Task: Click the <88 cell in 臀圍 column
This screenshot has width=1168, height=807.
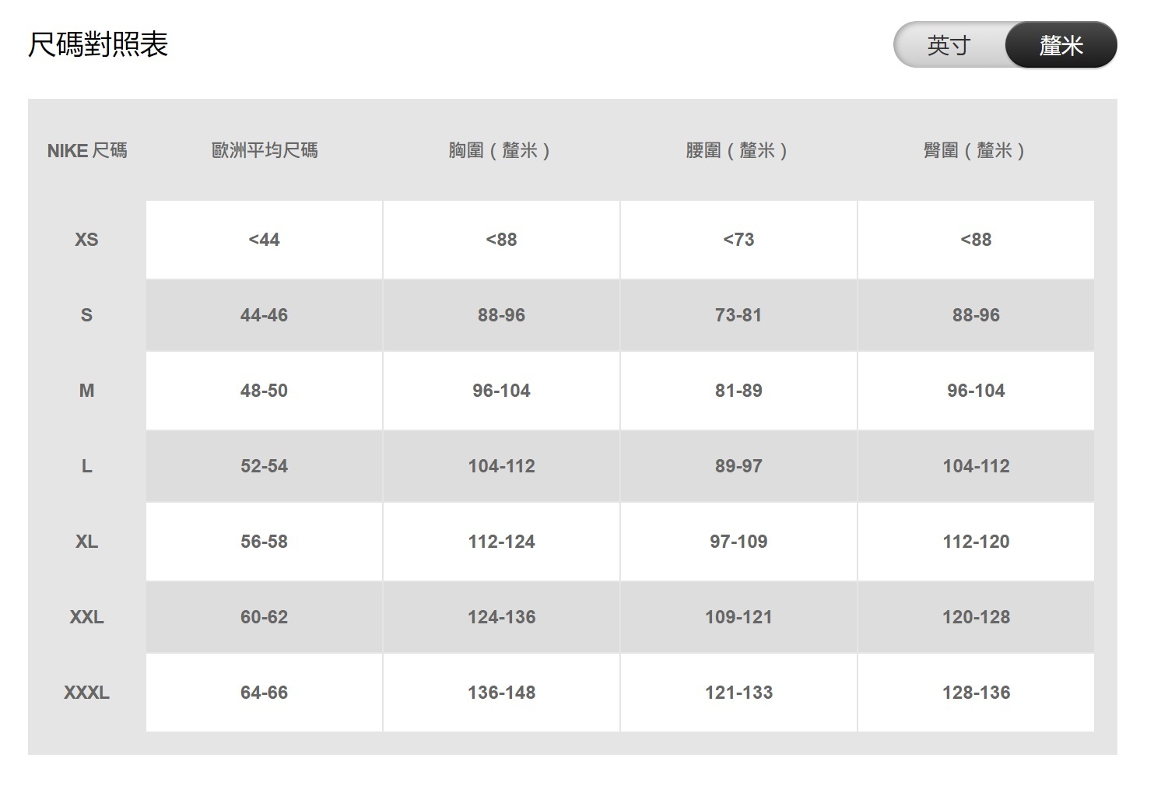Action: (977, 240)
